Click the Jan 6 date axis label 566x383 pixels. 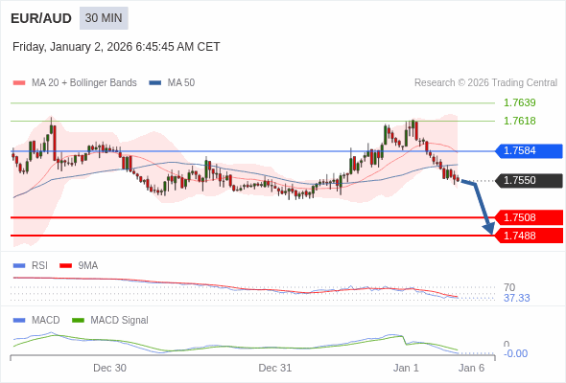(x=471, y=368)
